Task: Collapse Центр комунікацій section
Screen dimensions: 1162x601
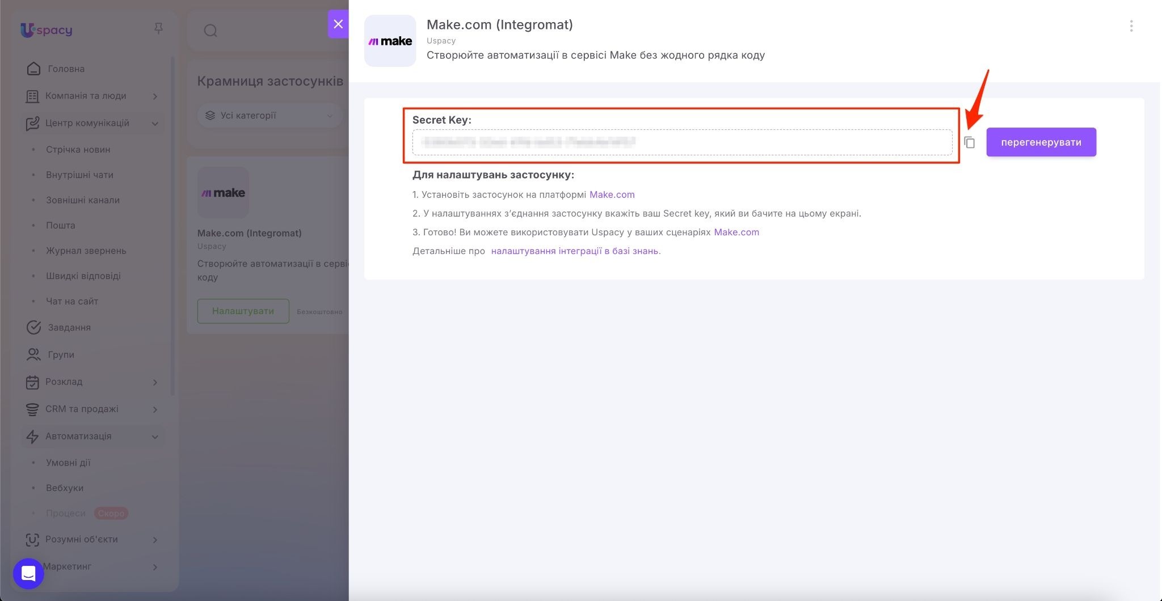Action: tap(155, 124)
